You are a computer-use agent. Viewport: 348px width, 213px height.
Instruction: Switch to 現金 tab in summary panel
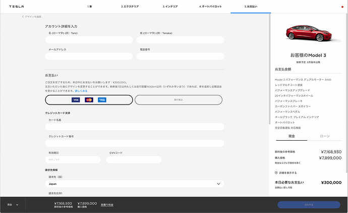pyautogui.click(x=292, y=136)
